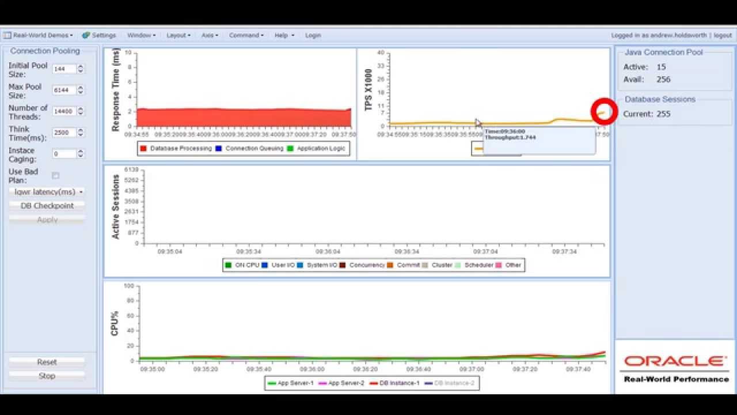Open the Help menu
Image resolution: width=737 pixels, height=415 pixels.
[284, 35]
